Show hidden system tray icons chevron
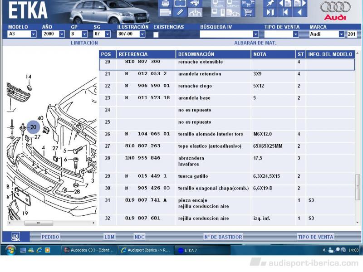 pyautogui.click(x=324, y=250)
